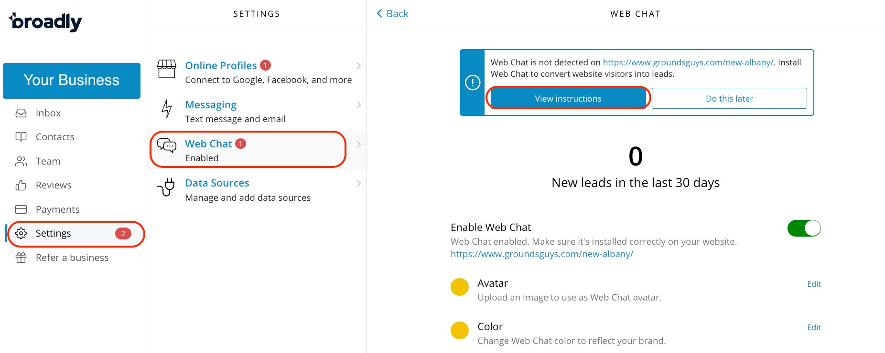Select the Team people icon

pos(21,161)
